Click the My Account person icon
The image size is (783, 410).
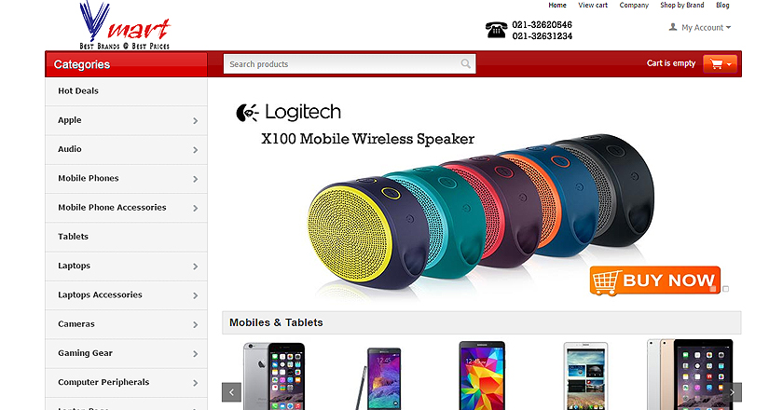coord(673,27)
